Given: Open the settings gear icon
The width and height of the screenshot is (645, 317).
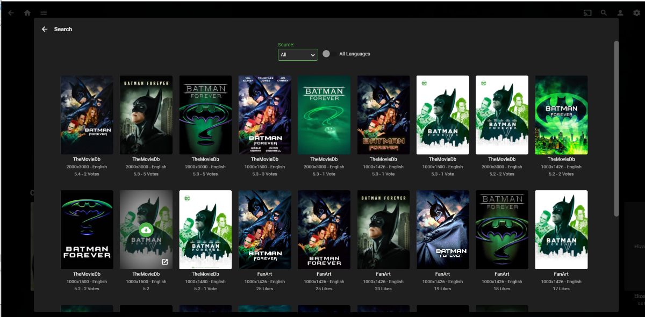Looking at the screenshot, I should [x=636, y=12].
